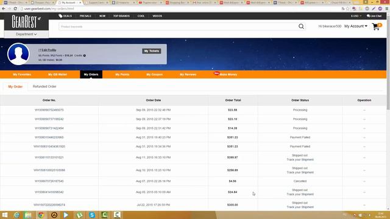Close the My Account browser tab
Screen dimensions: 390x219
80,2
